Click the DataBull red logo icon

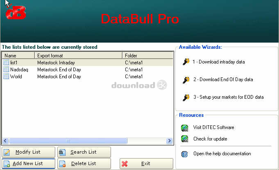pyautogui.click(x=16, y=12)
